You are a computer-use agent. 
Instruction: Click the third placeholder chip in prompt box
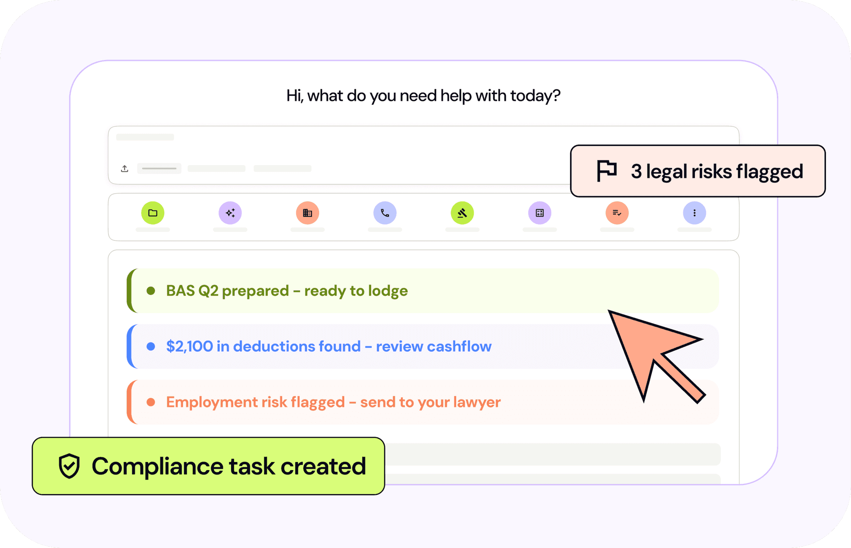[x=283, y=168]
